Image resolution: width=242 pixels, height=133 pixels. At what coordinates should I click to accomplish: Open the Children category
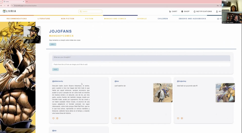click(163, 19)
